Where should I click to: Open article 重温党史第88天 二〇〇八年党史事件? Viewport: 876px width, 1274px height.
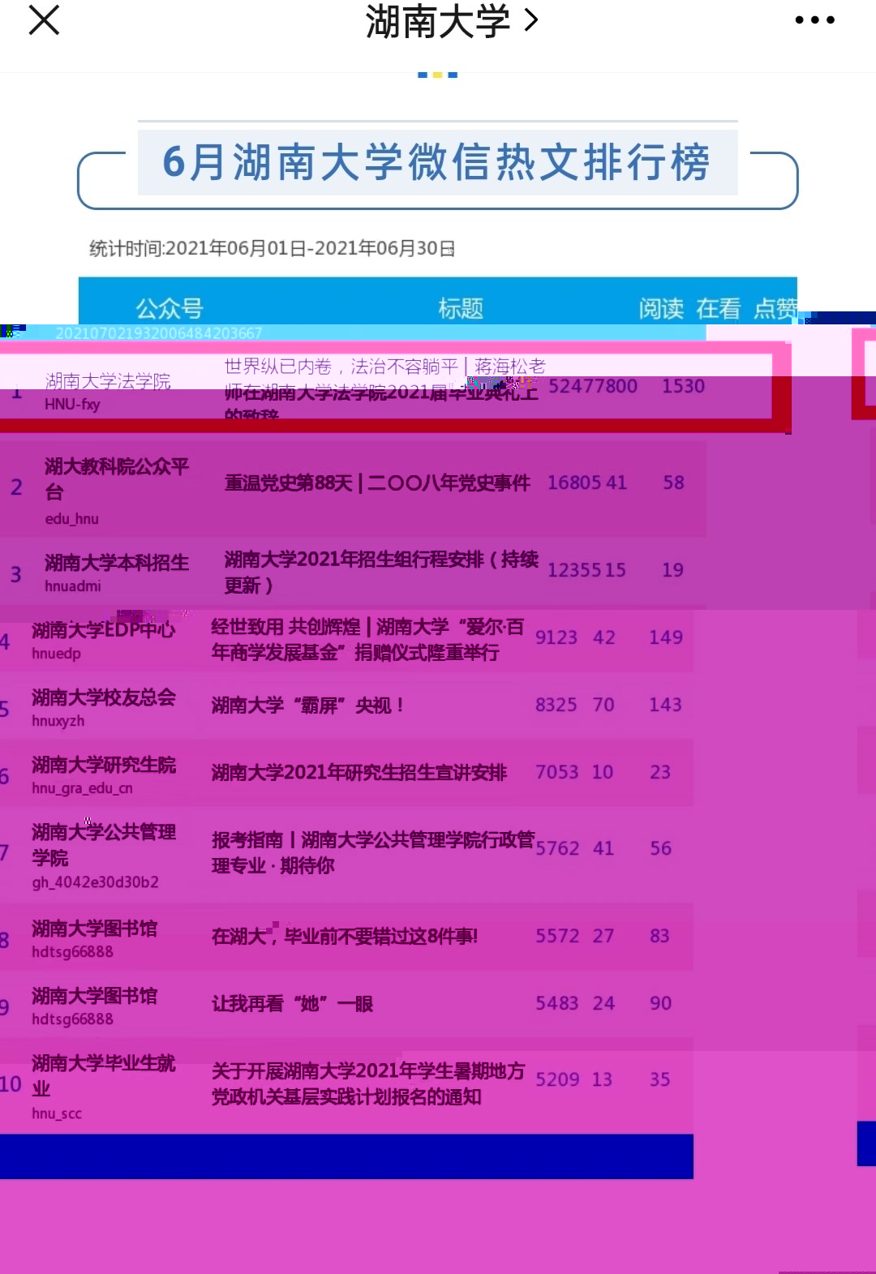pos(377,483)
